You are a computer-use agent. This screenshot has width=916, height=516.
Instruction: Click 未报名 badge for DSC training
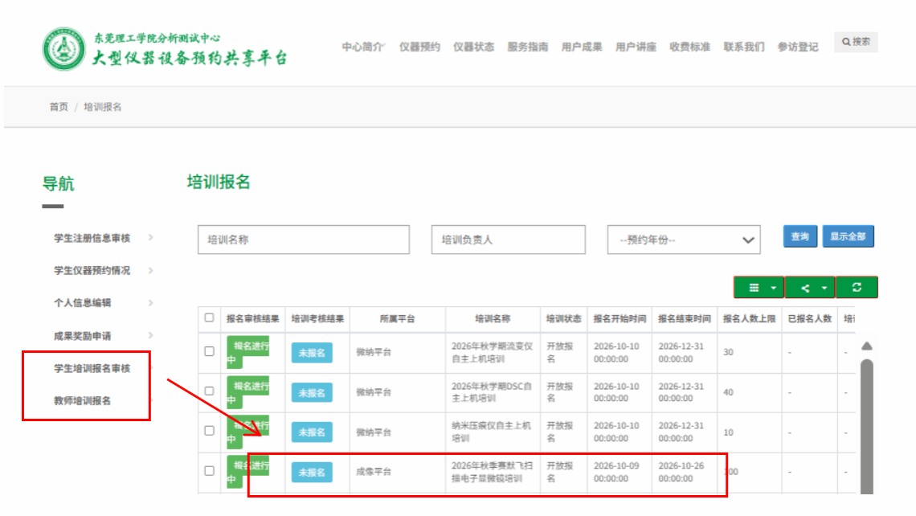tap(312, 393)
